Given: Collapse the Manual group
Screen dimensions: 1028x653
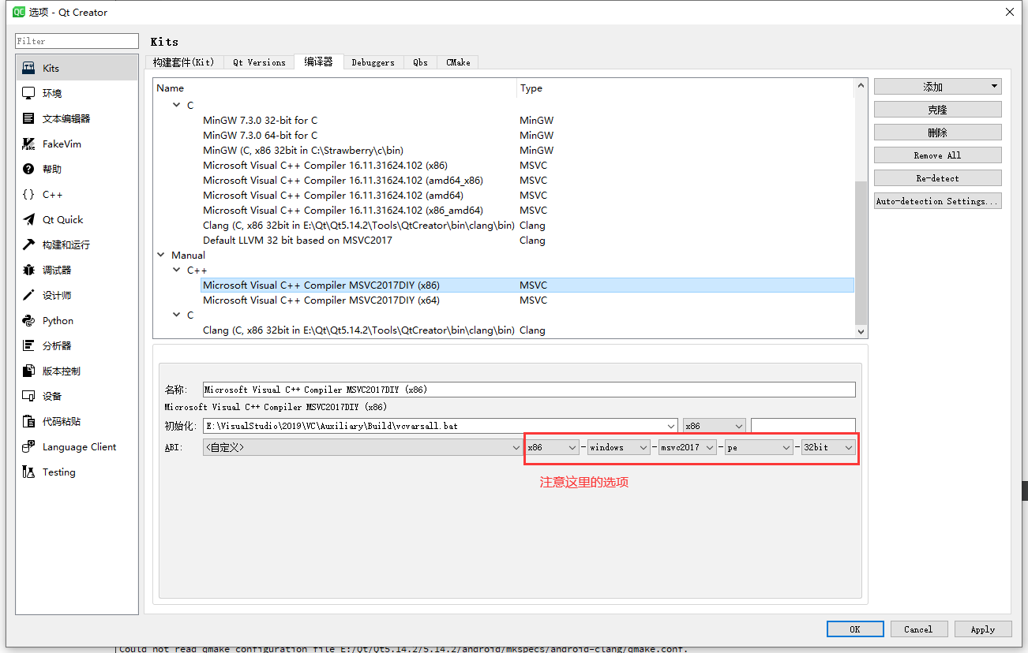Looking at the screenshot, I should click(162, 255).
